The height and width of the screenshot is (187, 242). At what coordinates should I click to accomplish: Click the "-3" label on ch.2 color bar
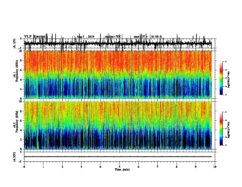(225, 112)
